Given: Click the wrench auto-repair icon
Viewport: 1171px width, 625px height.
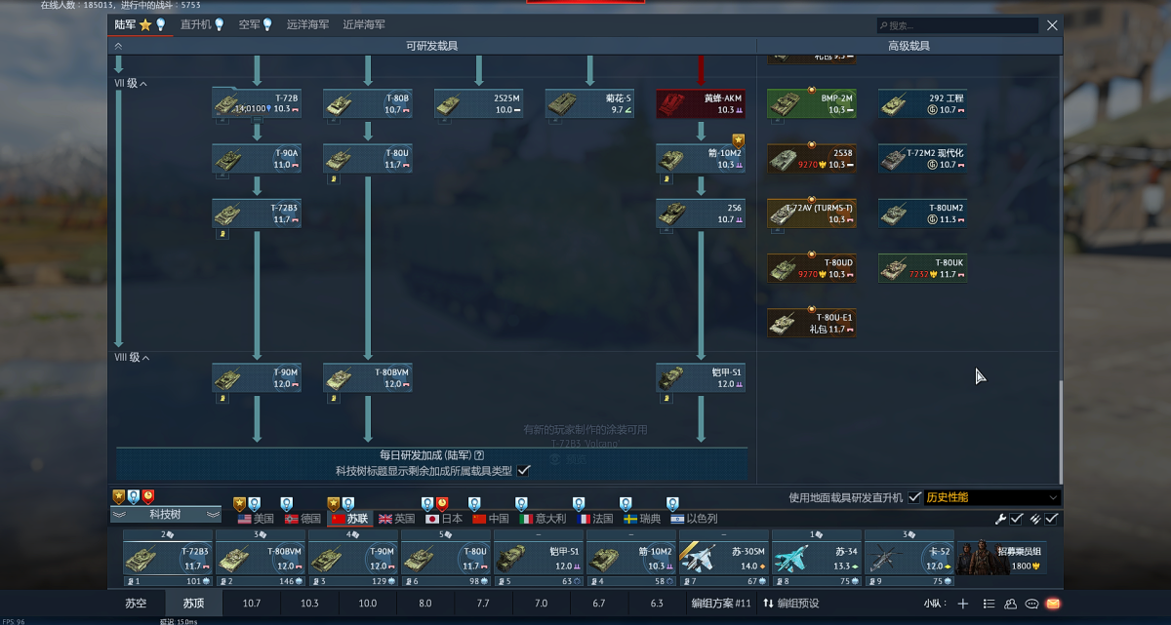Looking at the screenshot, I should click(1000, 519).
